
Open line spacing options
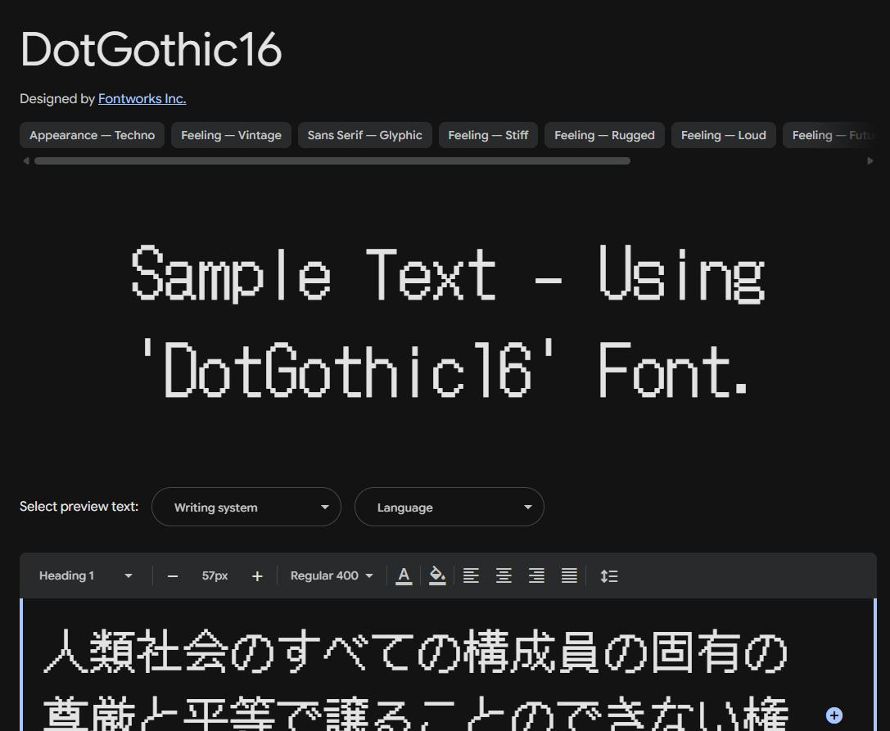coord(609,576)
